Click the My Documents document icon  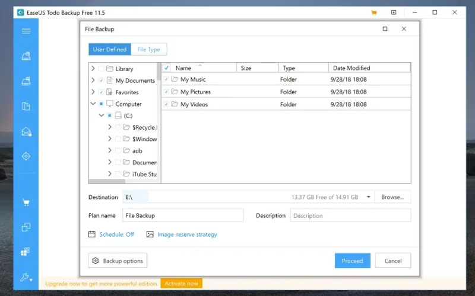110,81
